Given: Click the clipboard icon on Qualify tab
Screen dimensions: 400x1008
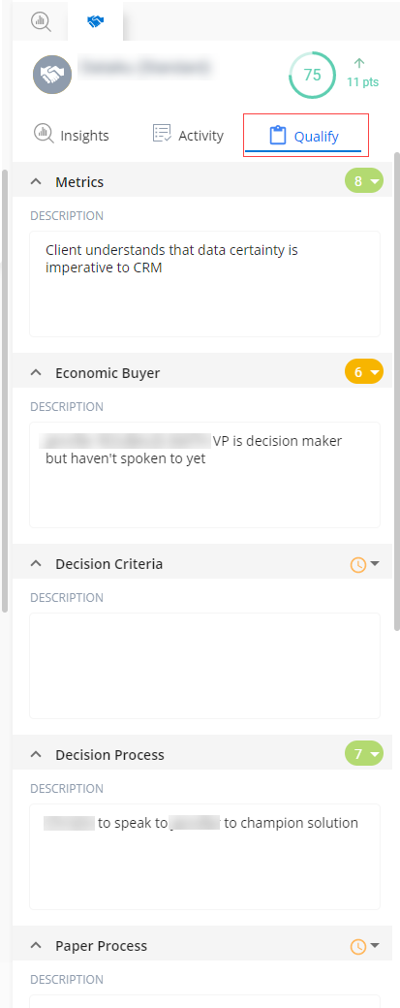Looking at the screenshot, I should coord(277,136).
